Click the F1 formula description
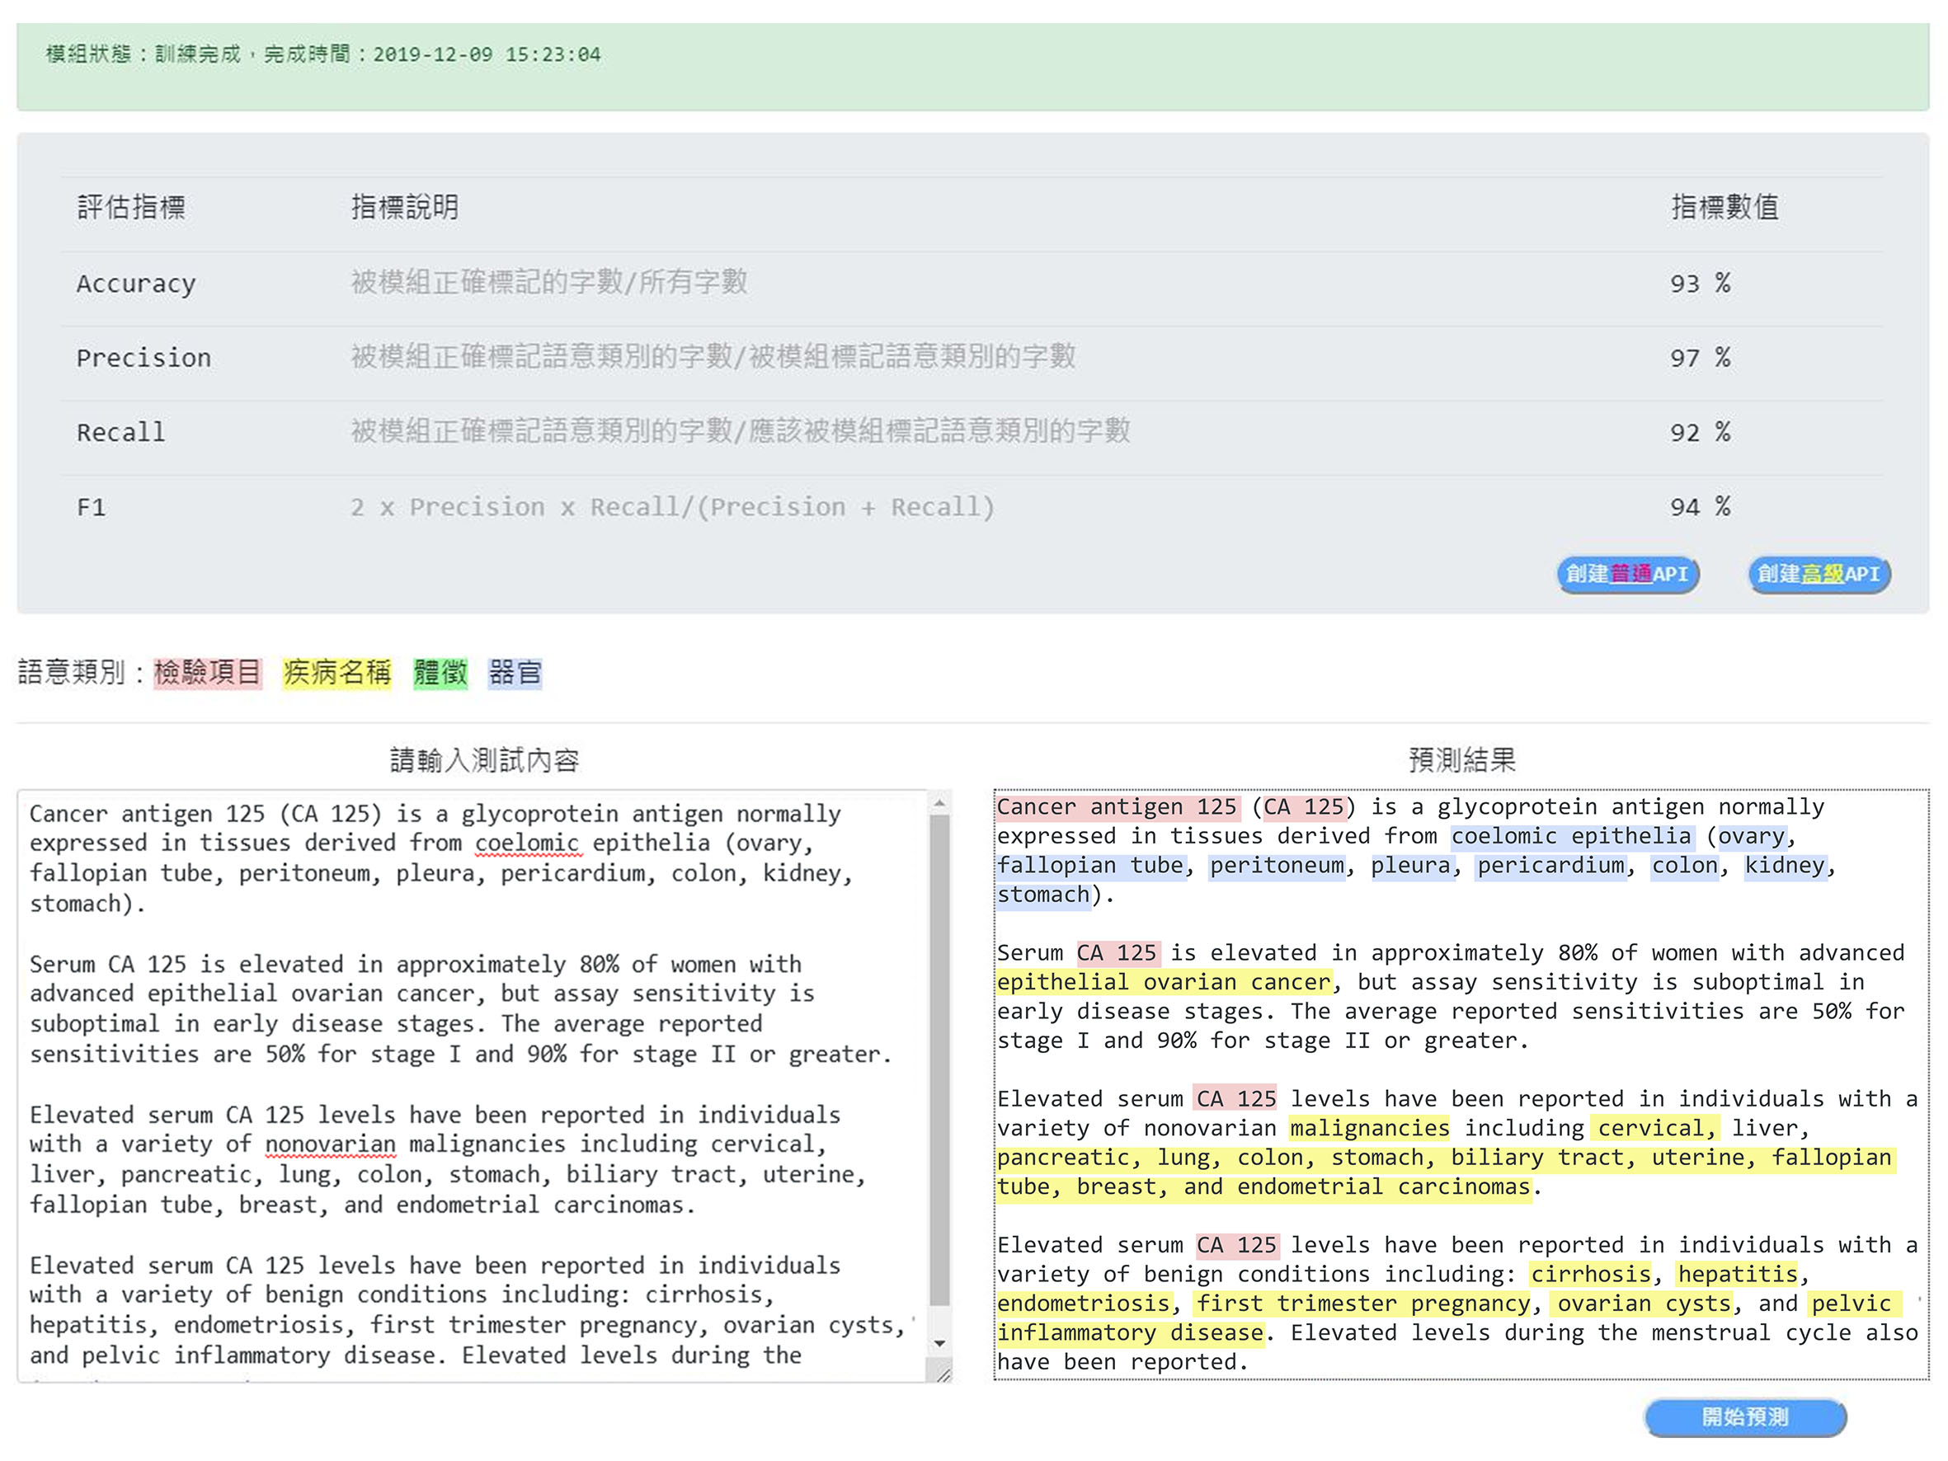Screen dimensions: 1948x1461 (672, 507)
